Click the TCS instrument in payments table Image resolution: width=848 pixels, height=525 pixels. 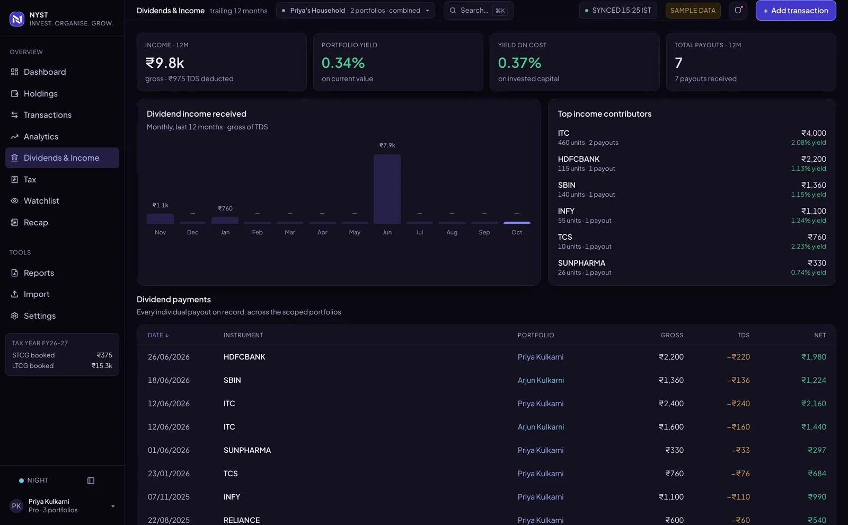(231, 474)
